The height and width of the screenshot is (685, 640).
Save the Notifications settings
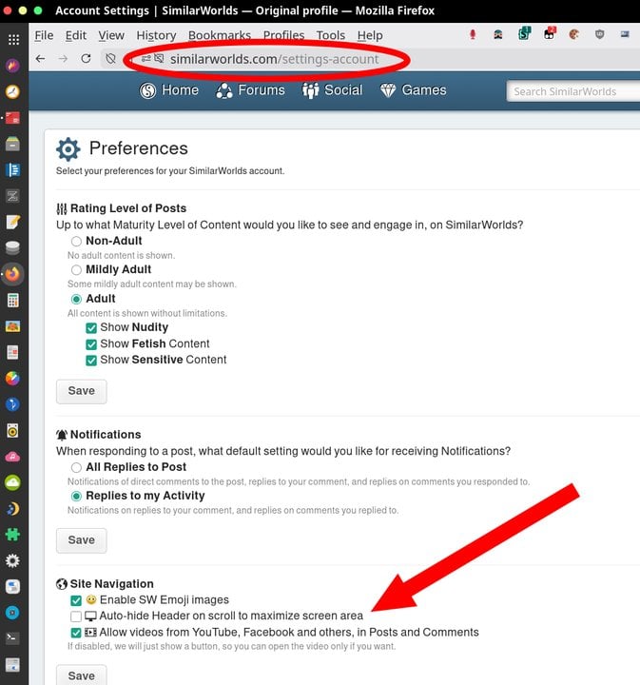pos(82,540)
